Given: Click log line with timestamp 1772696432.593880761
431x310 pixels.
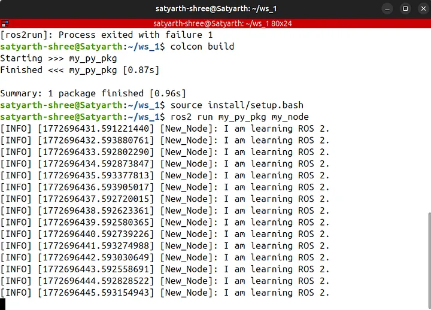Looking at the screenshot, I should click(165, 141).
